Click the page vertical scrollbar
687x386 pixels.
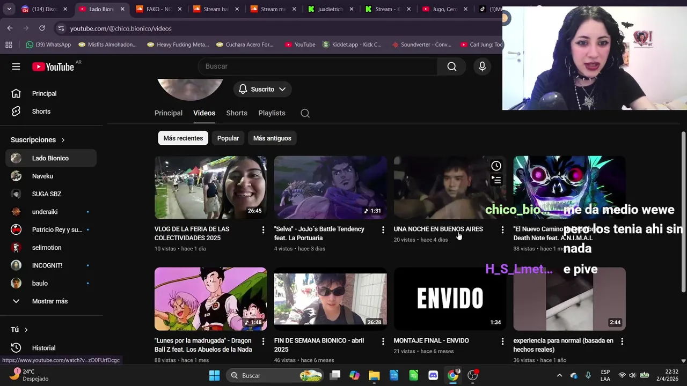683,212
